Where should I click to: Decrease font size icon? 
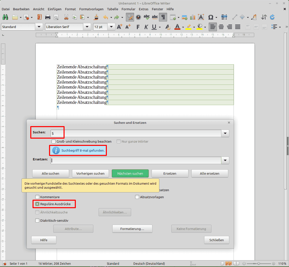point(128,27)
